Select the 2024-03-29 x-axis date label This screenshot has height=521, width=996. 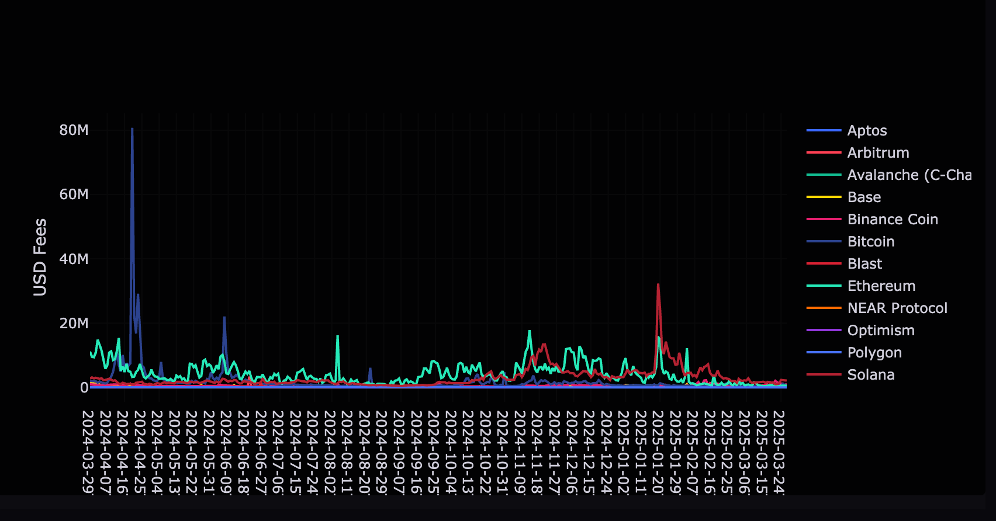pos(88,451)
